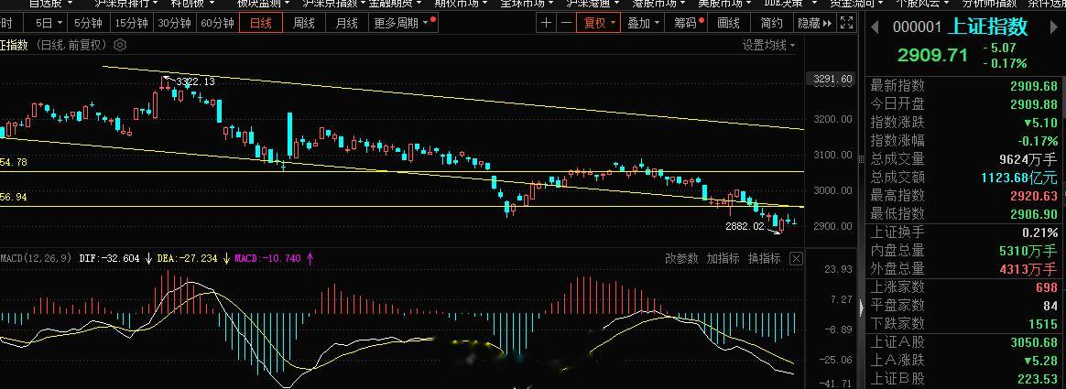Switch to 月线 monthly chart tab
Viewport: 1066px width, 389px height.
[x=347, y=23]
